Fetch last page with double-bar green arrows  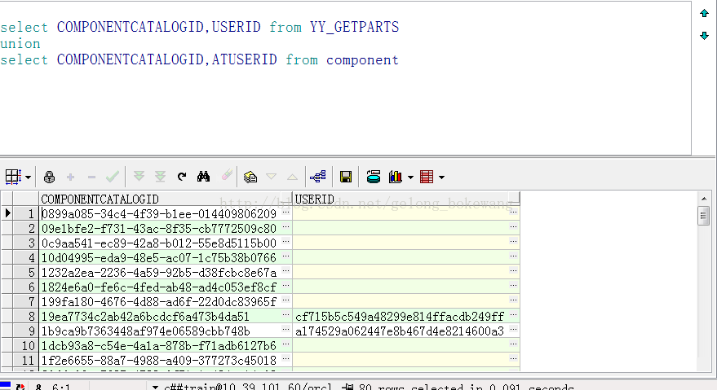160,177
